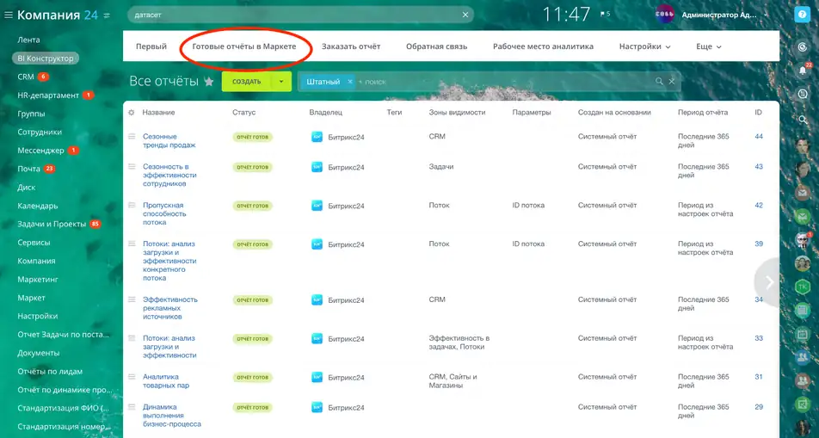Viewport: 819px width, 438px height.
Task: Open Документы in sidebar
Action: [39, 353]
